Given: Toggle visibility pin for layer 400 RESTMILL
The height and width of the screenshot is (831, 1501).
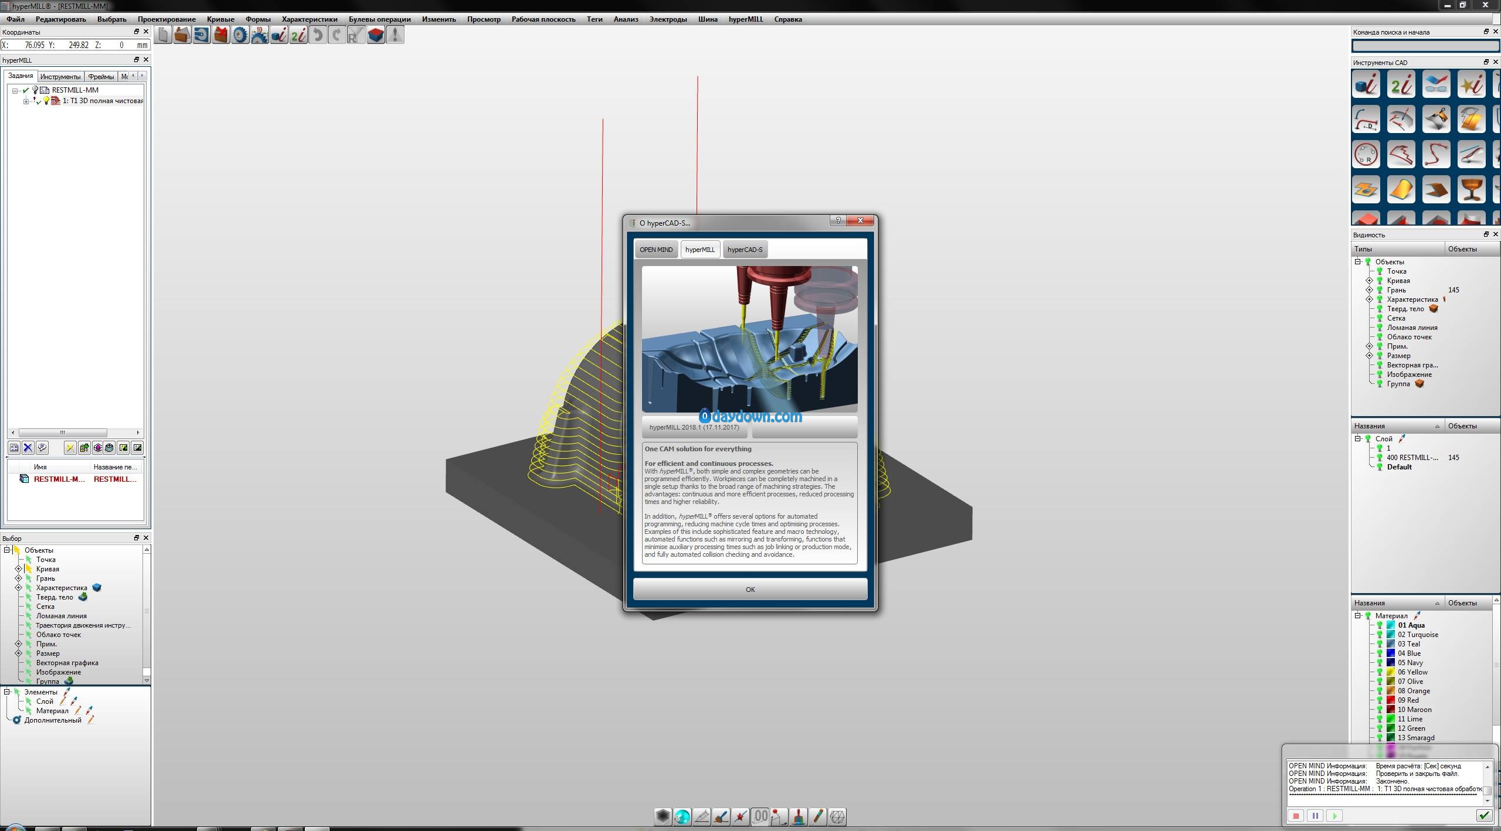Looking at the screenshot, I should click(1380, 458).
